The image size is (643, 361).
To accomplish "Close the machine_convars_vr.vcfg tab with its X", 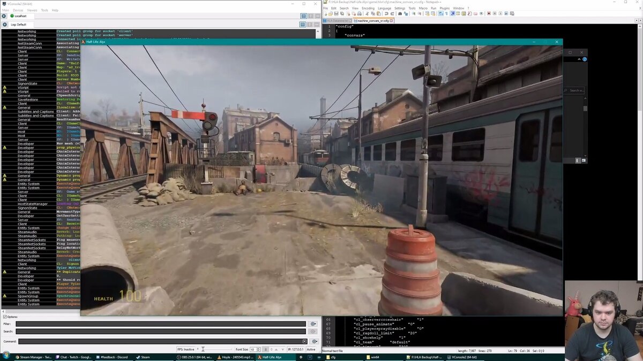I will tap(391, 21).
